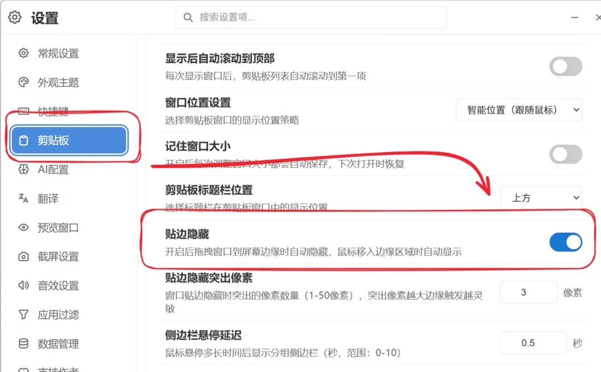Click the 应用过滤 funnel icon
601x372 pixels.
coord(23,315)
